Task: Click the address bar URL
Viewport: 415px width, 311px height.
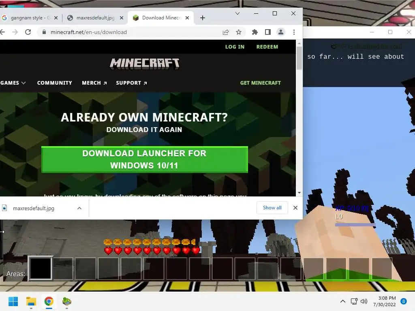Action: point(89,32)
